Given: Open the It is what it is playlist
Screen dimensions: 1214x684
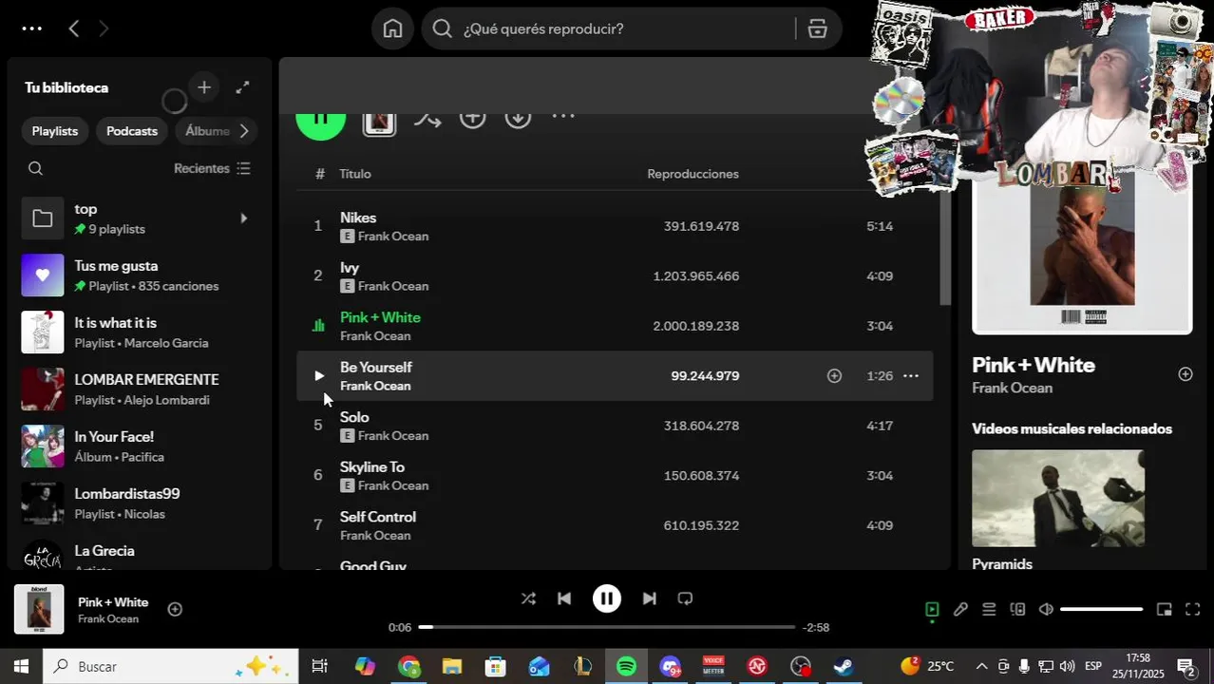Looking at the screenshot, I should (x=139, y=332).
